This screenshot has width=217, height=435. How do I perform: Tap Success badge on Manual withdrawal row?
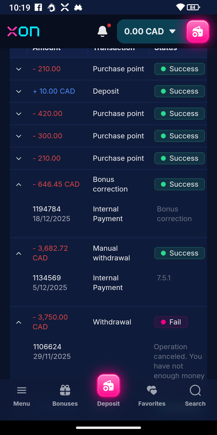click(x=180, y=253)
